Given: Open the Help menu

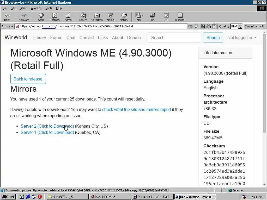Looking at the screenshot, I should [x=59, y=8].
